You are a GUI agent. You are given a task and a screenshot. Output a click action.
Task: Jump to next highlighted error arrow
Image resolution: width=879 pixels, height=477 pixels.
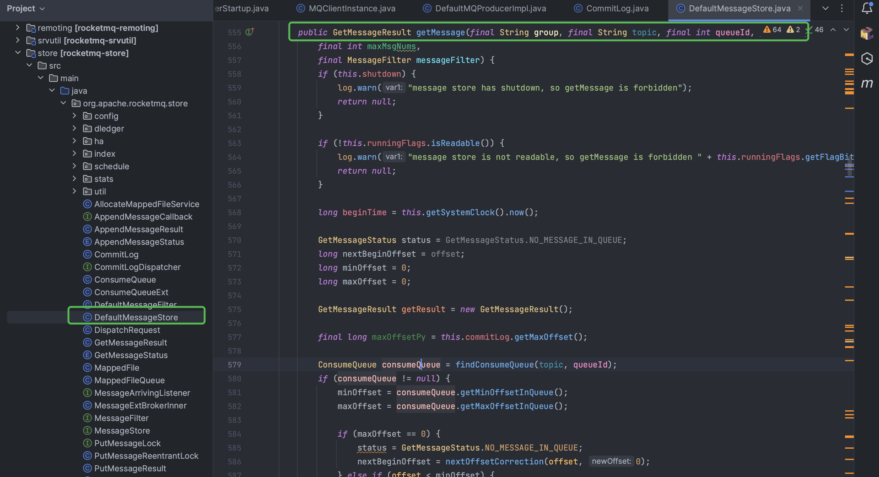846,30
